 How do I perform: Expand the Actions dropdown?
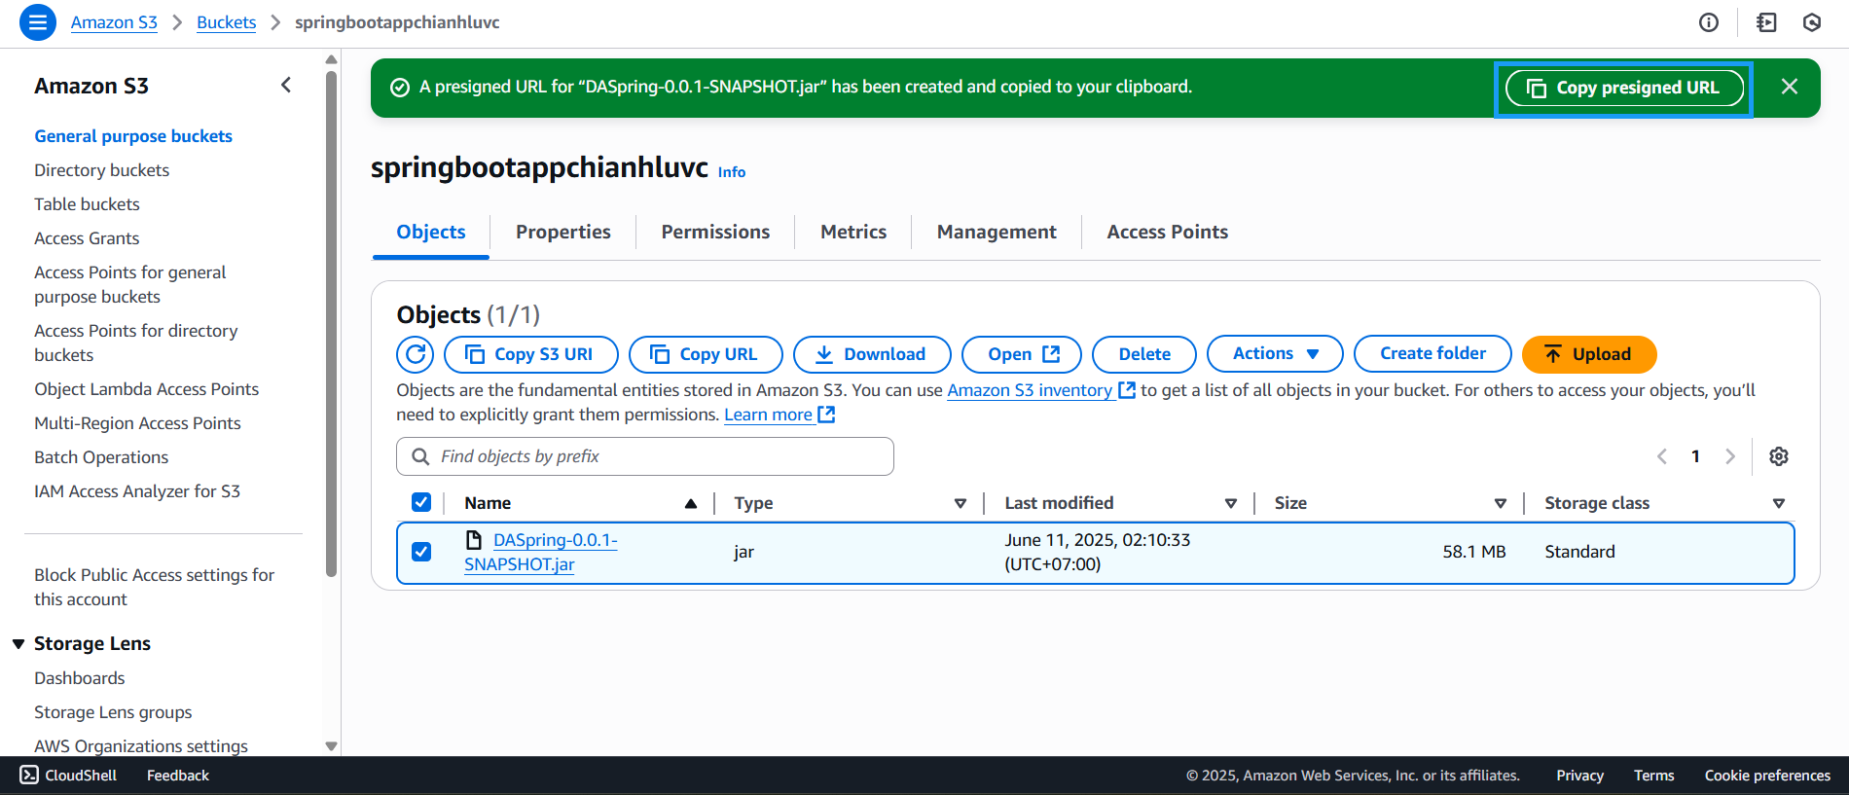[x=1275, y=354]
